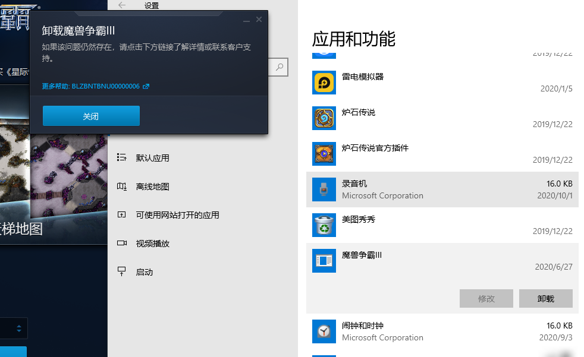Click 录音机 install date 2020/10/1
Viewport: 584px width, 357px height.
(x=555, y=195)
